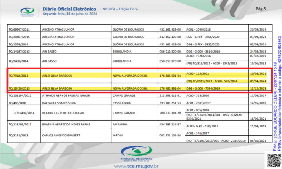The image size is (282, 169).
Task: Click decision 'AC01 - 2581/2017'
Action: point(199,103)
